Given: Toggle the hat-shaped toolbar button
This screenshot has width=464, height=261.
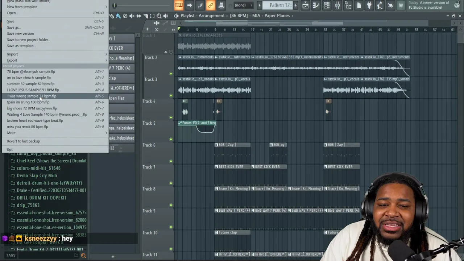Looking at the screenshot, I should (x=221, y=5).
